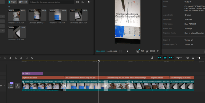Select the Delete right split tool
Image resolution: width=205 pixels, height=103 pixels.
(21, 58)
